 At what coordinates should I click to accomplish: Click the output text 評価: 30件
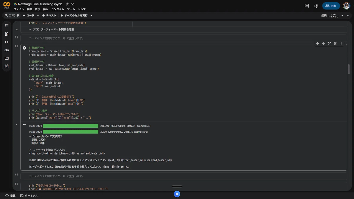[38, 143]
